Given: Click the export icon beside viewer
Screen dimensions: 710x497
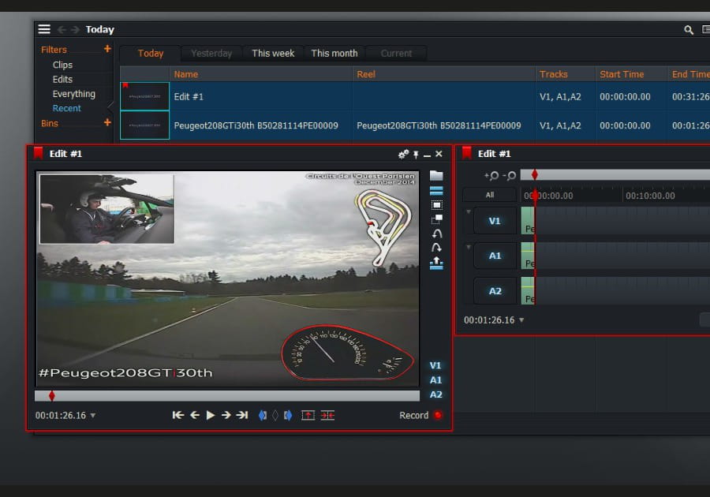Looking at the screenshot, I should tap(436, 263).
